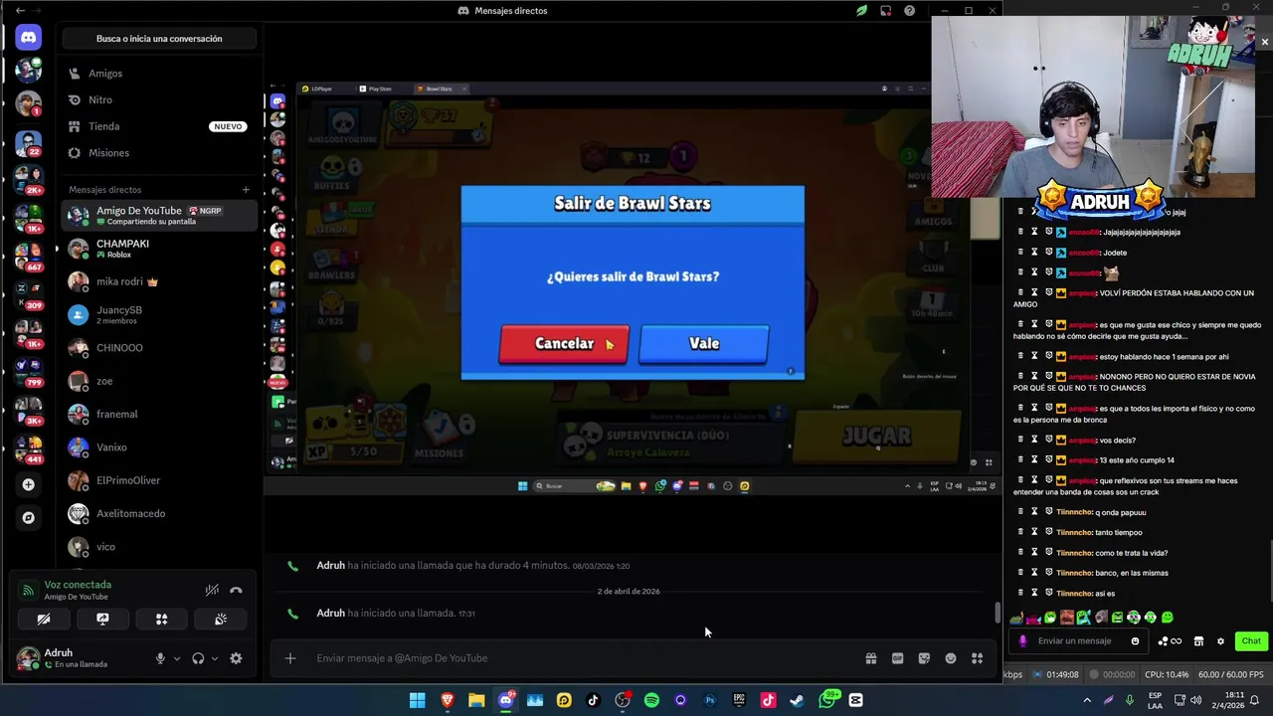Click the search or start conversation box
This screenshot has width=1273, height=716.
(x=159, y=39)
